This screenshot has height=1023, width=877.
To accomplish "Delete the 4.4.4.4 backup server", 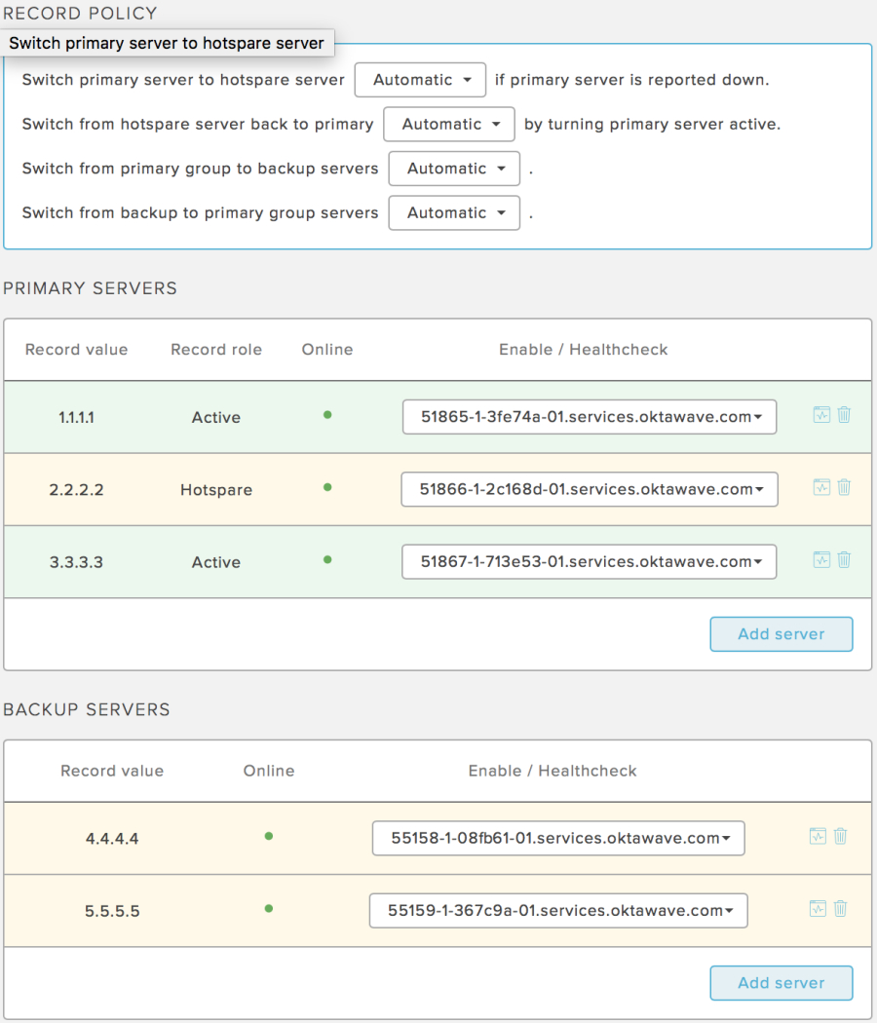I will [840, 836].
